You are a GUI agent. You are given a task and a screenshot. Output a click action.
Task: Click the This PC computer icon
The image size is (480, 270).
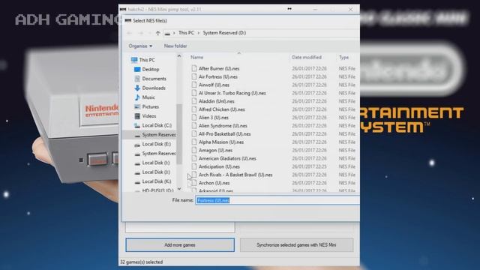(x=134, y=60)
